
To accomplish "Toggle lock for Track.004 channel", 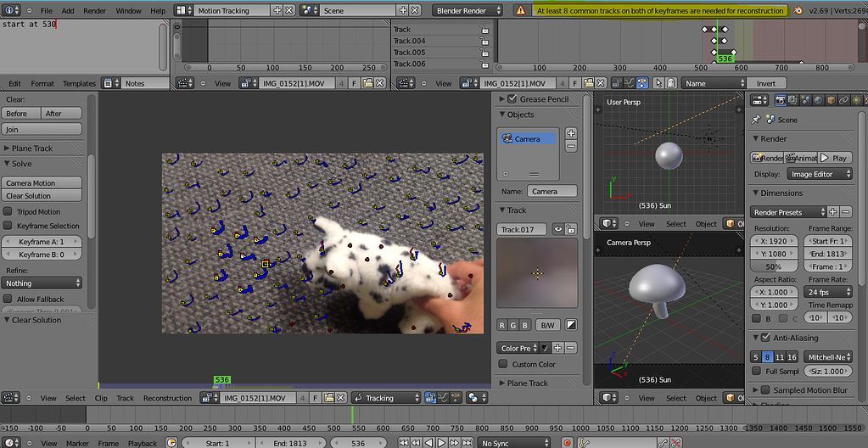I will (484, 41).
